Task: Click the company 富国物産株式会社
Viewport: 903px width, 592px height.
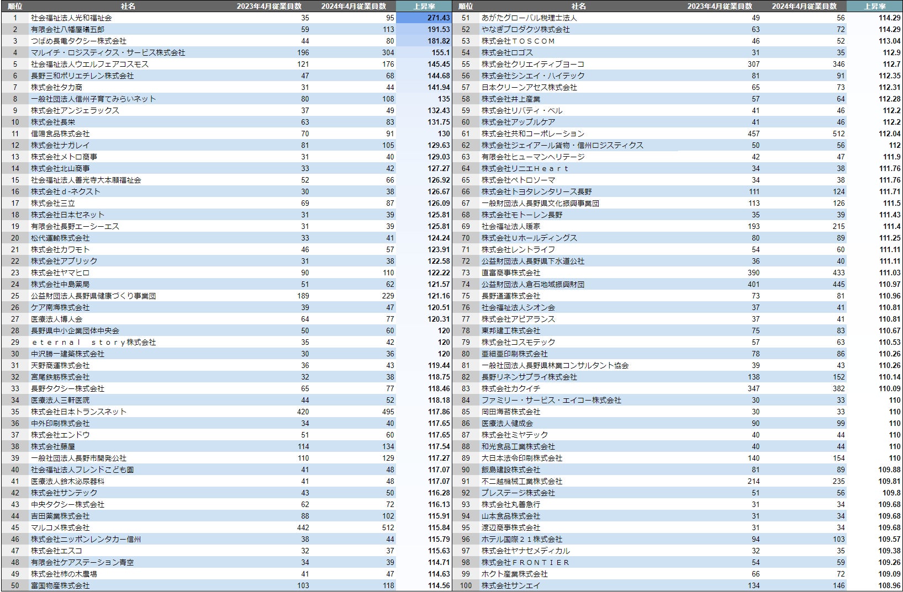Action: click(60, 585)
